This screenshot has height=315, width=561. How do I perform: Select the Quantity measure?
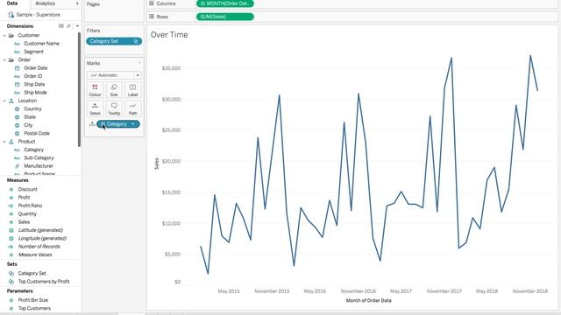click(27, 213)
